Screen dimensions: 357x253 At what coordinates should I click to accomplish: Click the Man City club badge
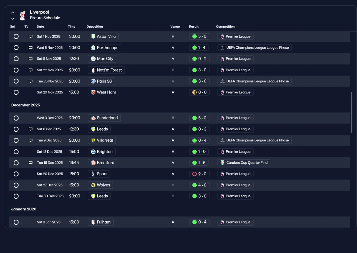pyautogui.click(x=93, y=59)
